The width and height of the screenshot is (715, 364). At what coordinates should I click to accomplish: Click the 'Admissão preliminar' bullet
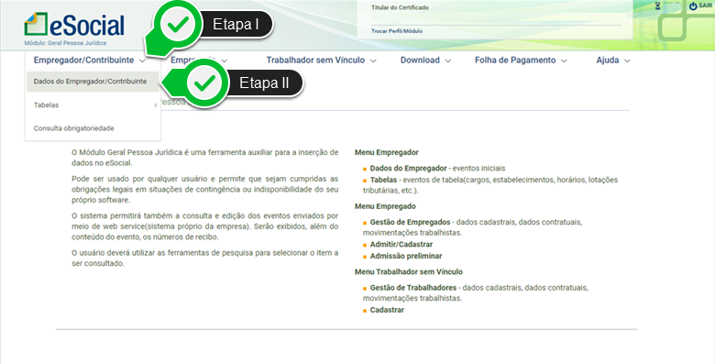(402, 257)
